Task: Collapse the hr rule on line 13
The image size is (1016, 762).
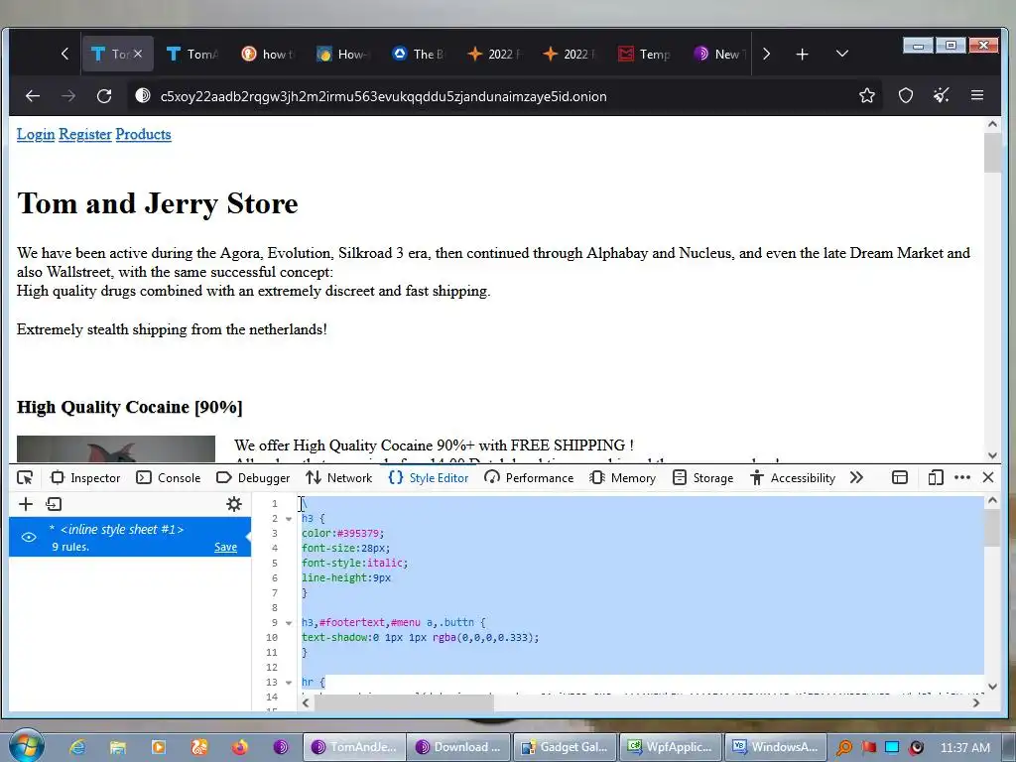Action: [x=289, y=683]
